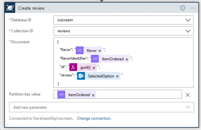Screen dimensions: 201x130
Task: Click inside the Partition key value field
Action: pyautogui.click(x=118, y=94)
